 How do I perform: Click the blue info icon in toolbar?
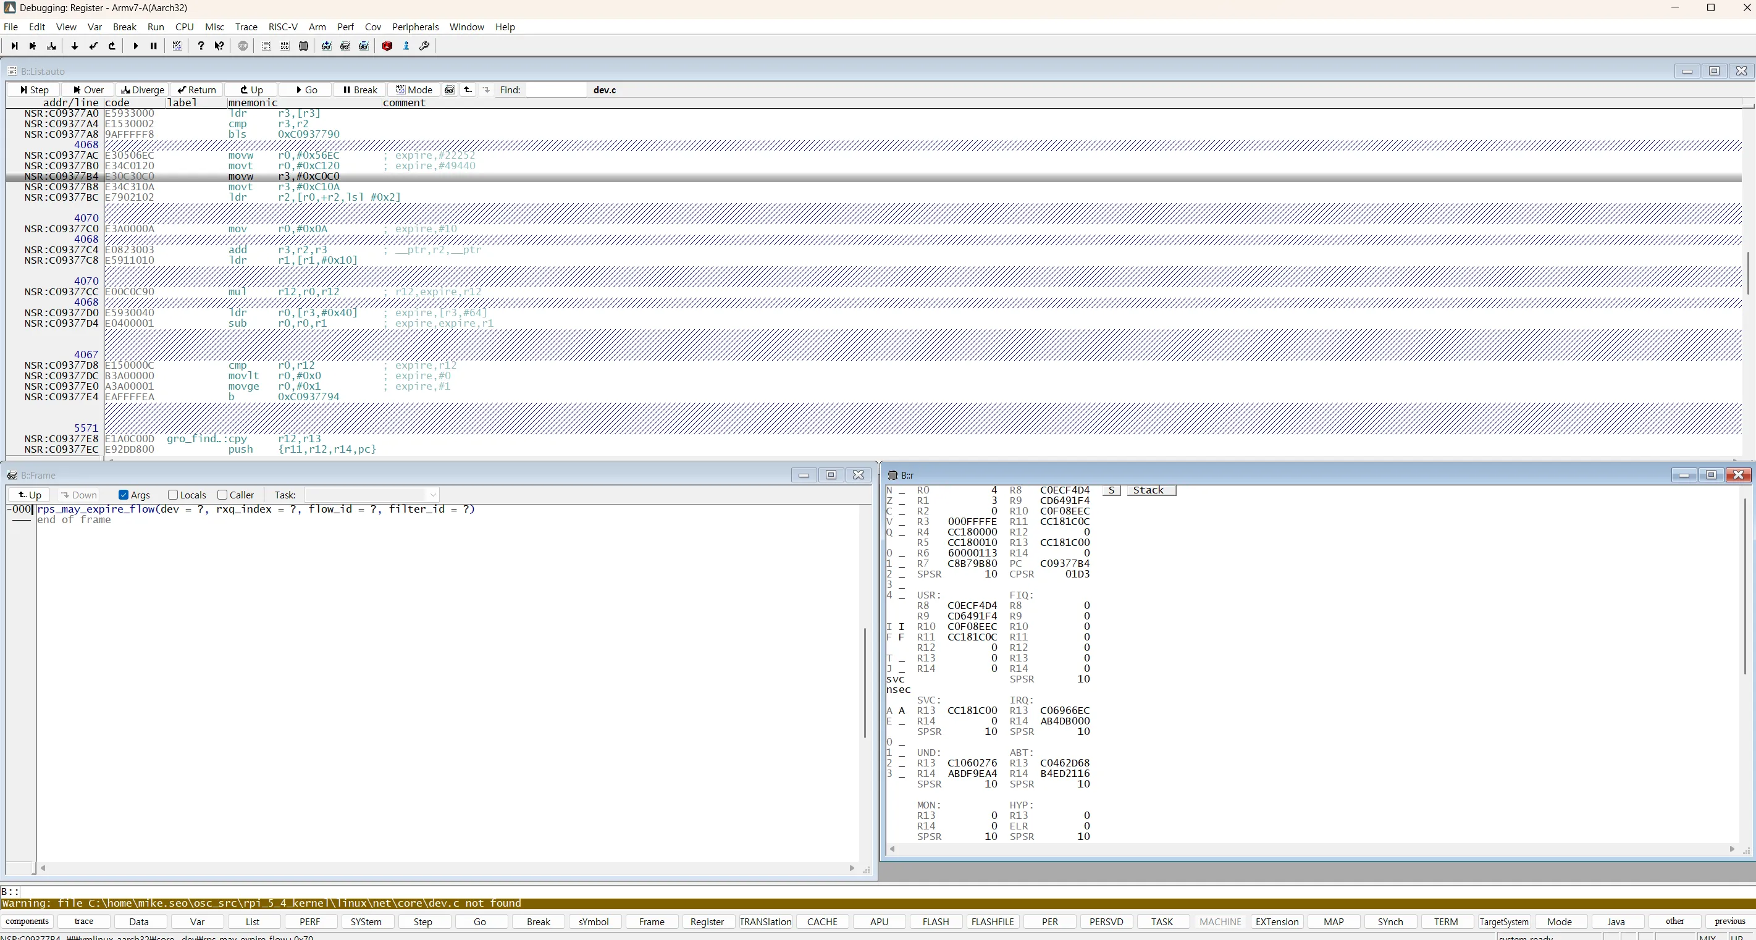406,46
